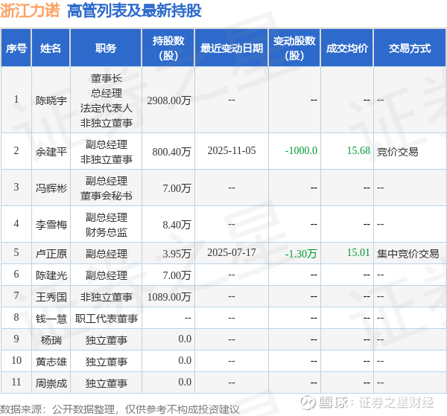Click the name 黄志雄
The height and width of the screenshot is (416, 447).
[51, 362]
